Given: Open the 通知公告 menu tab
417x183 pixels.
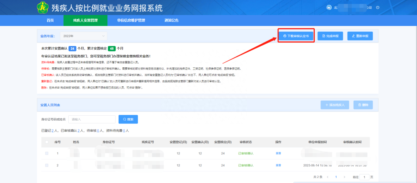Looking at the screenshot, I should point(171,21).
